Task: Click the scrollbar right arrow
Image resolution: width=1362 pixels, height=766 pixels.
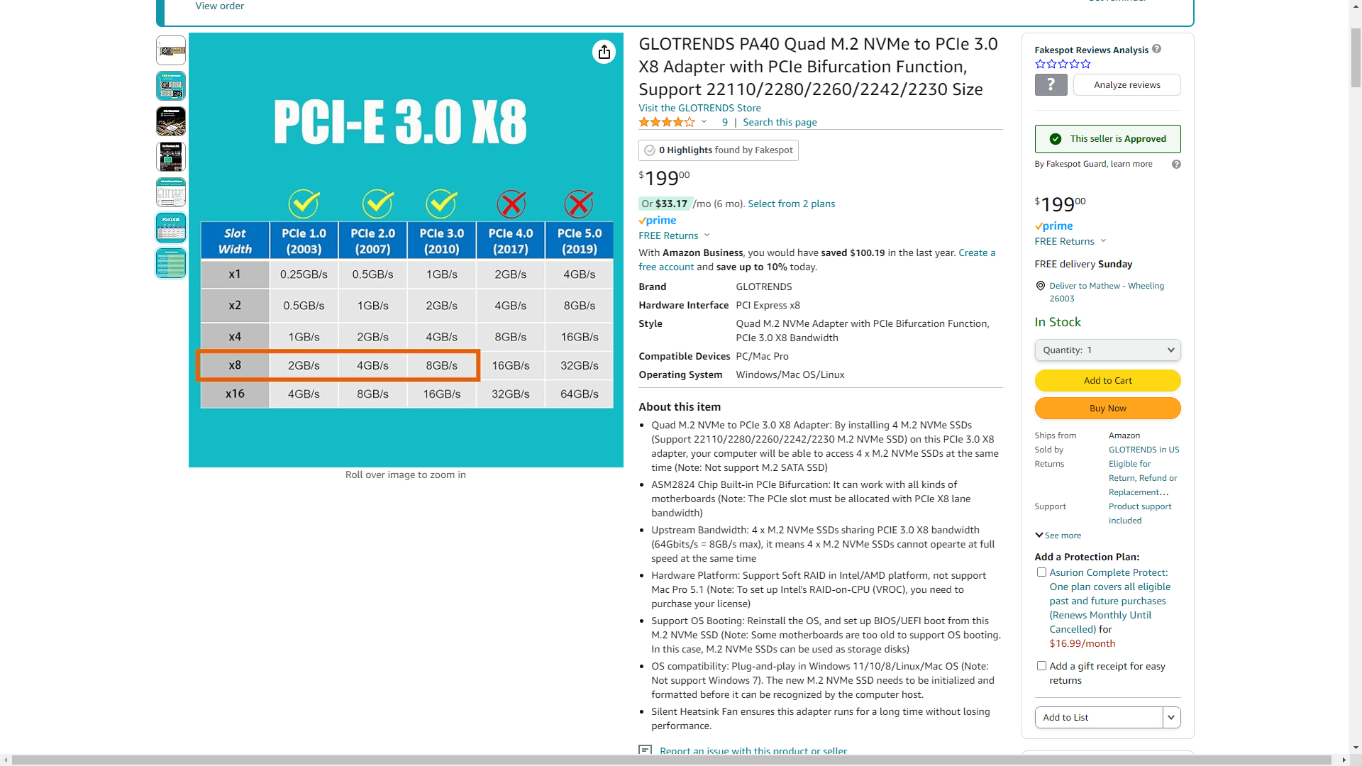Action: click(x=1343, y=760)
